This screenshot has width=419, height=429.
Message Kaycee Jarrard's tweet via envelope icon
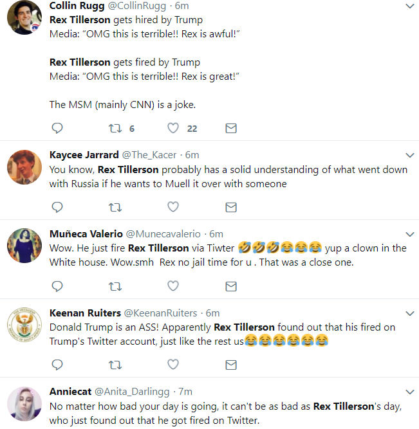pos(230,206)
